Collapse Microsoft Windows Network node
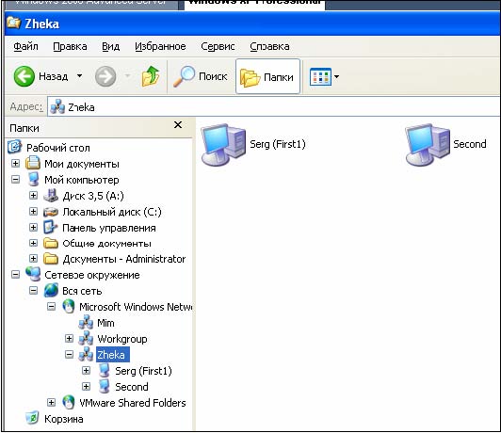Screen dimensions: 501x433 tap(51, 307)
